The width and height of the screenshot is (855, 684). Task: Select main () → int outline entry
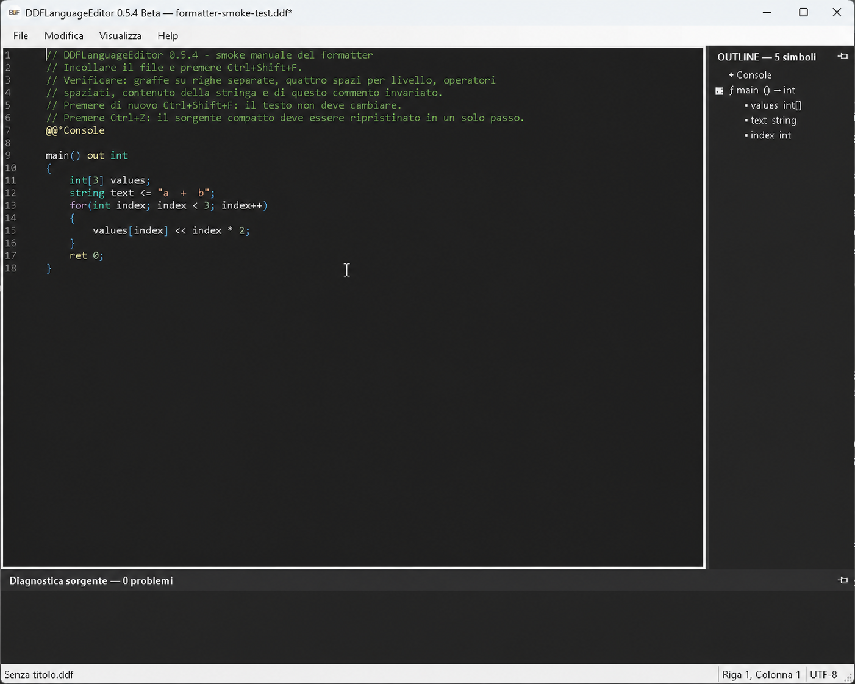tap(762, 90)
